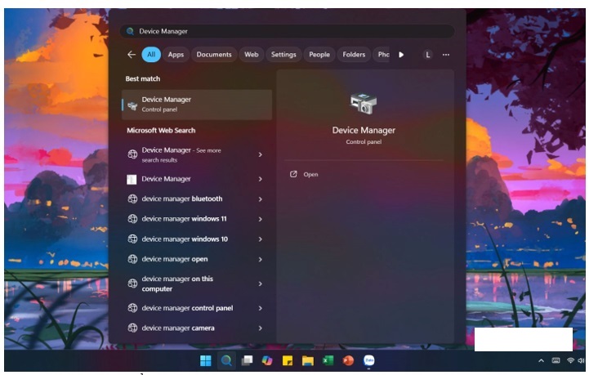This screenshot has height=375, width=598.
Task: Expand 'Device Manager - See more search results' chevron
Action: click(x=260, y=154)
